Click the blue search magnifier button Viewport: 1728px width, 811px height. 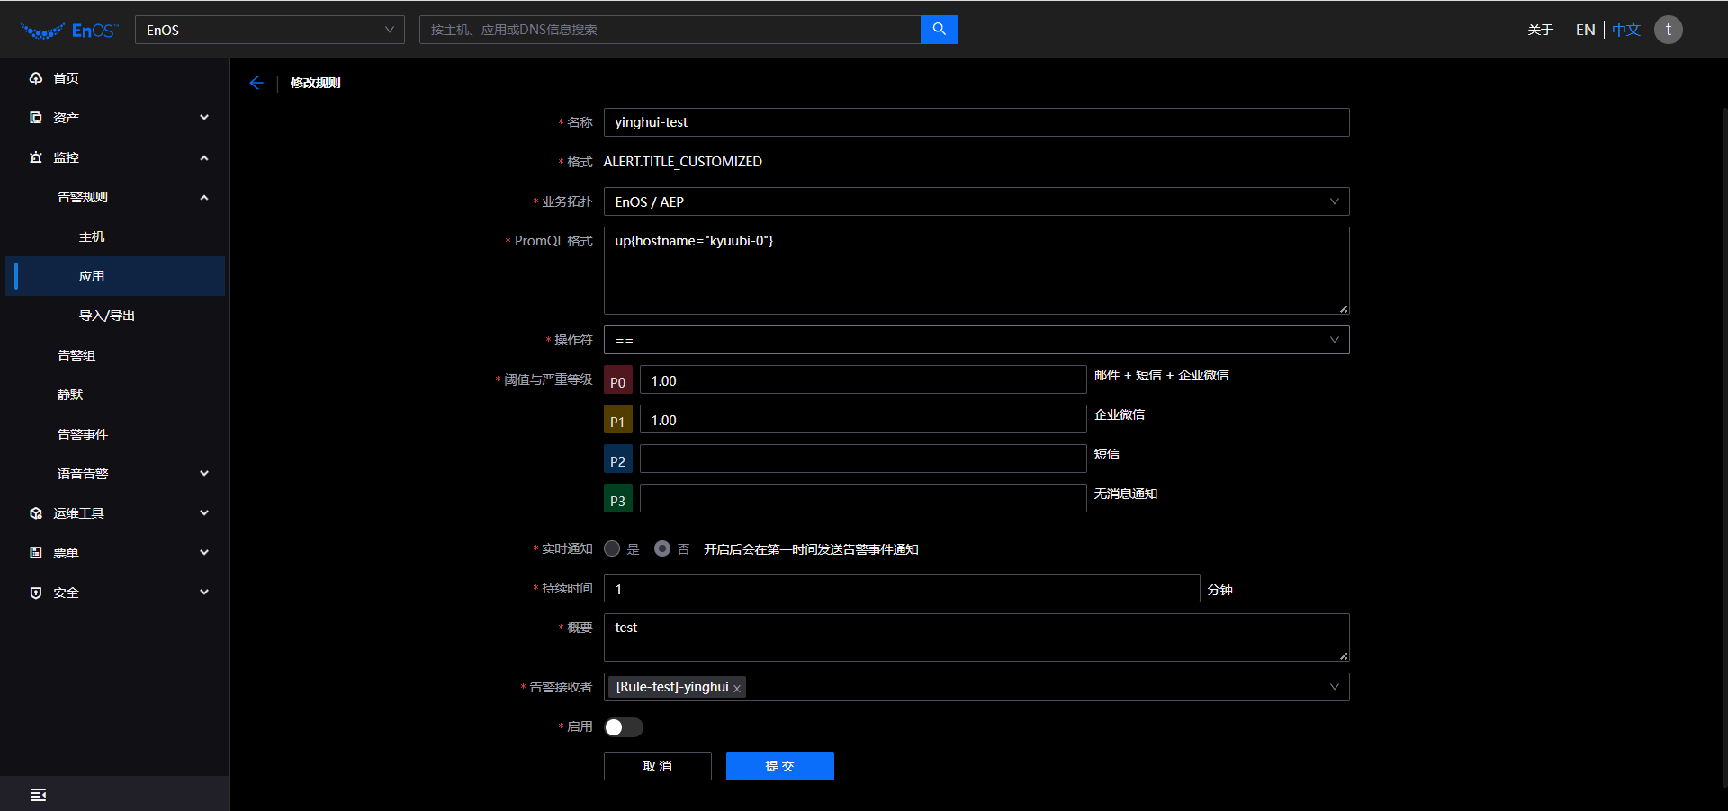pyautogui.click(x=940, y=30)
